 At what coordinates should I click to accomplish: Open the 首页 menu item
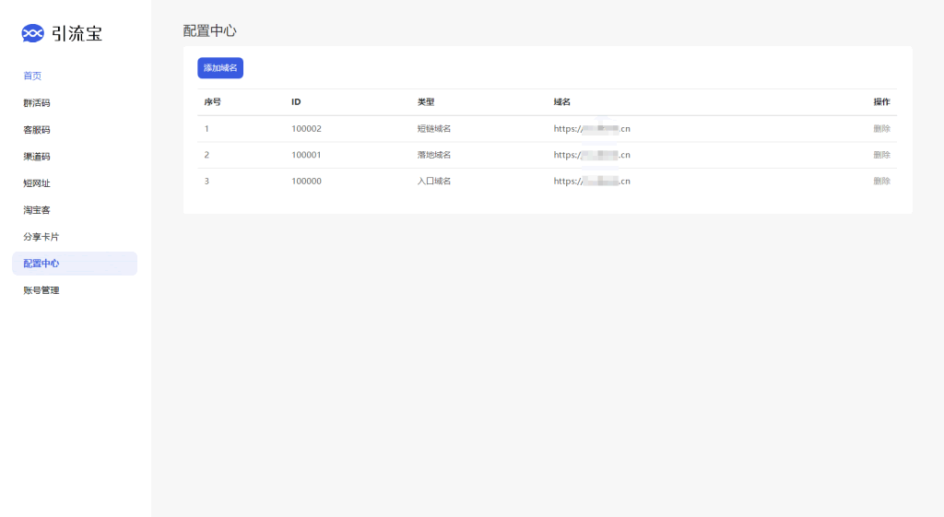[x=32, y=76]
